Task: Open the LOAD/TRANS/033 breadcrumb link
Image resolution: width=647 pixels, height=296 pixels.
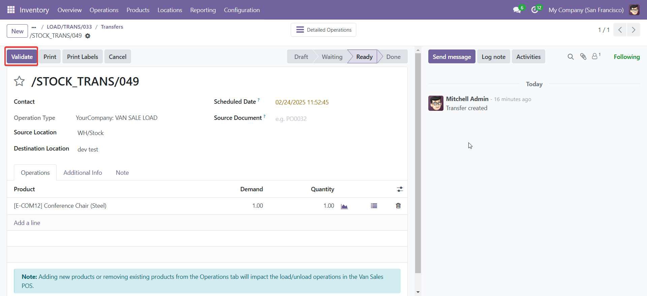Action: 69,27
